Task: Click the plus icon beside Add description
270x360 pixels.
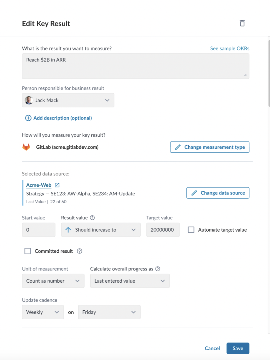Action: coord(28,118)
